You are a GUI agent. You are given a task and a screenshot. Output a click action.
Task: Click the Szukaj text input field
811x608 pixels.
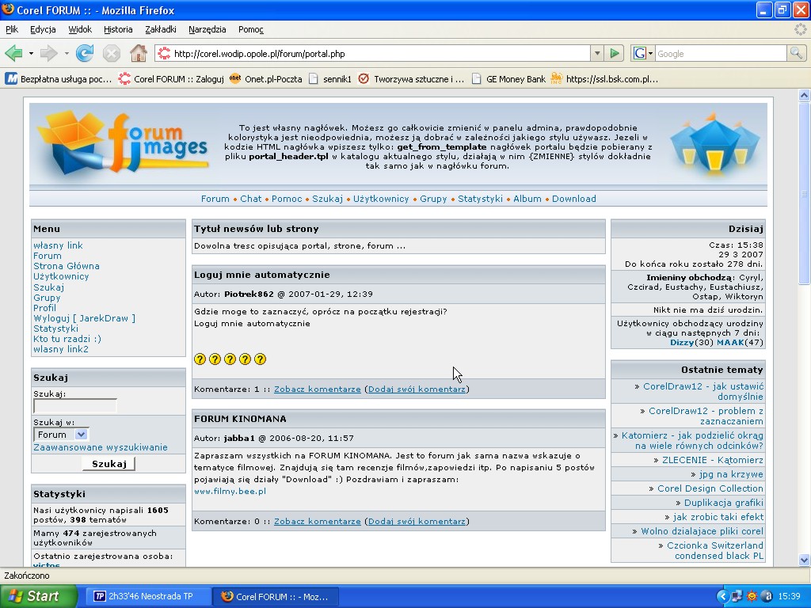coord(75,406)
